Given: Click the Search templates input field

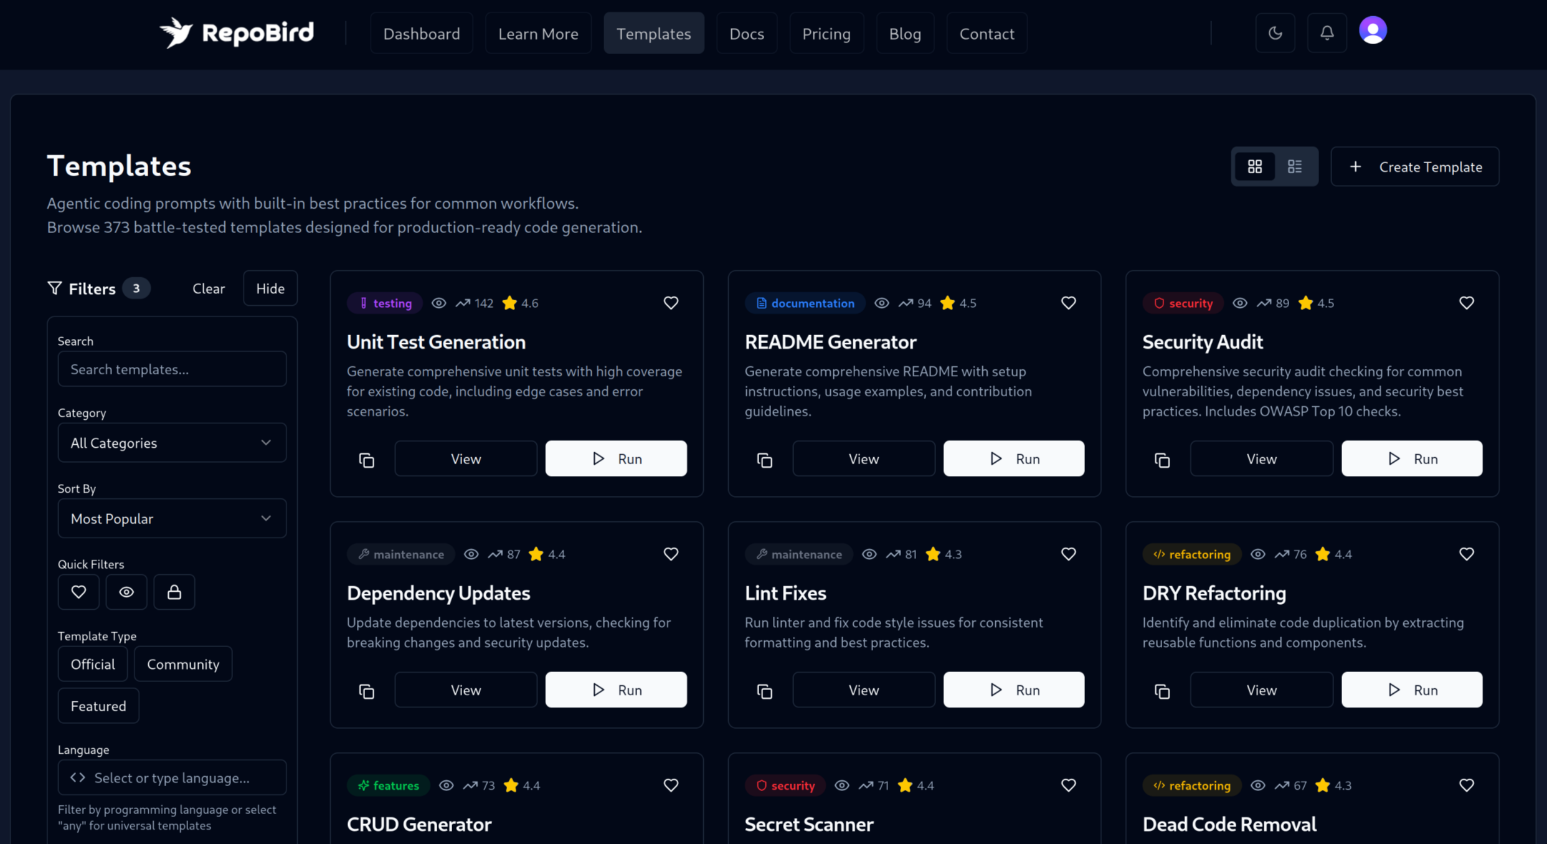Looking at the screenshot, I should click(x=172, y=369).
